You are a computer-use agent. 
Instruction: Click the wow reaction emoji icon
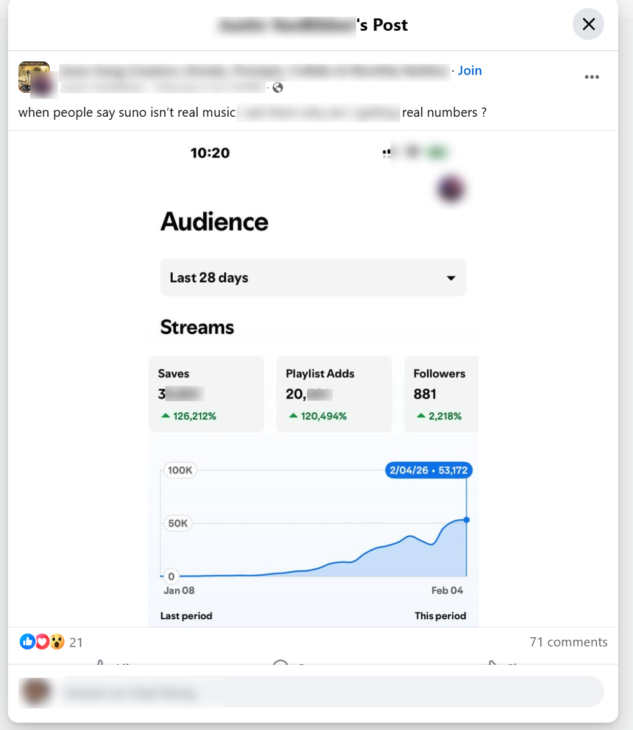click(x=57, y=642)
